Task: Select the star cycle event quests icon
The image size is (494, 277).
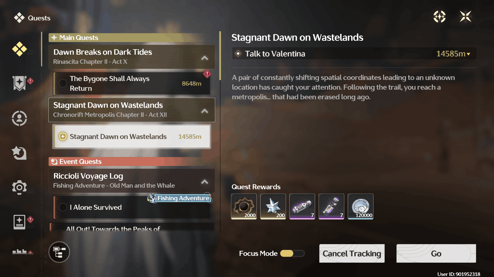Action: [x=20, y=153]
